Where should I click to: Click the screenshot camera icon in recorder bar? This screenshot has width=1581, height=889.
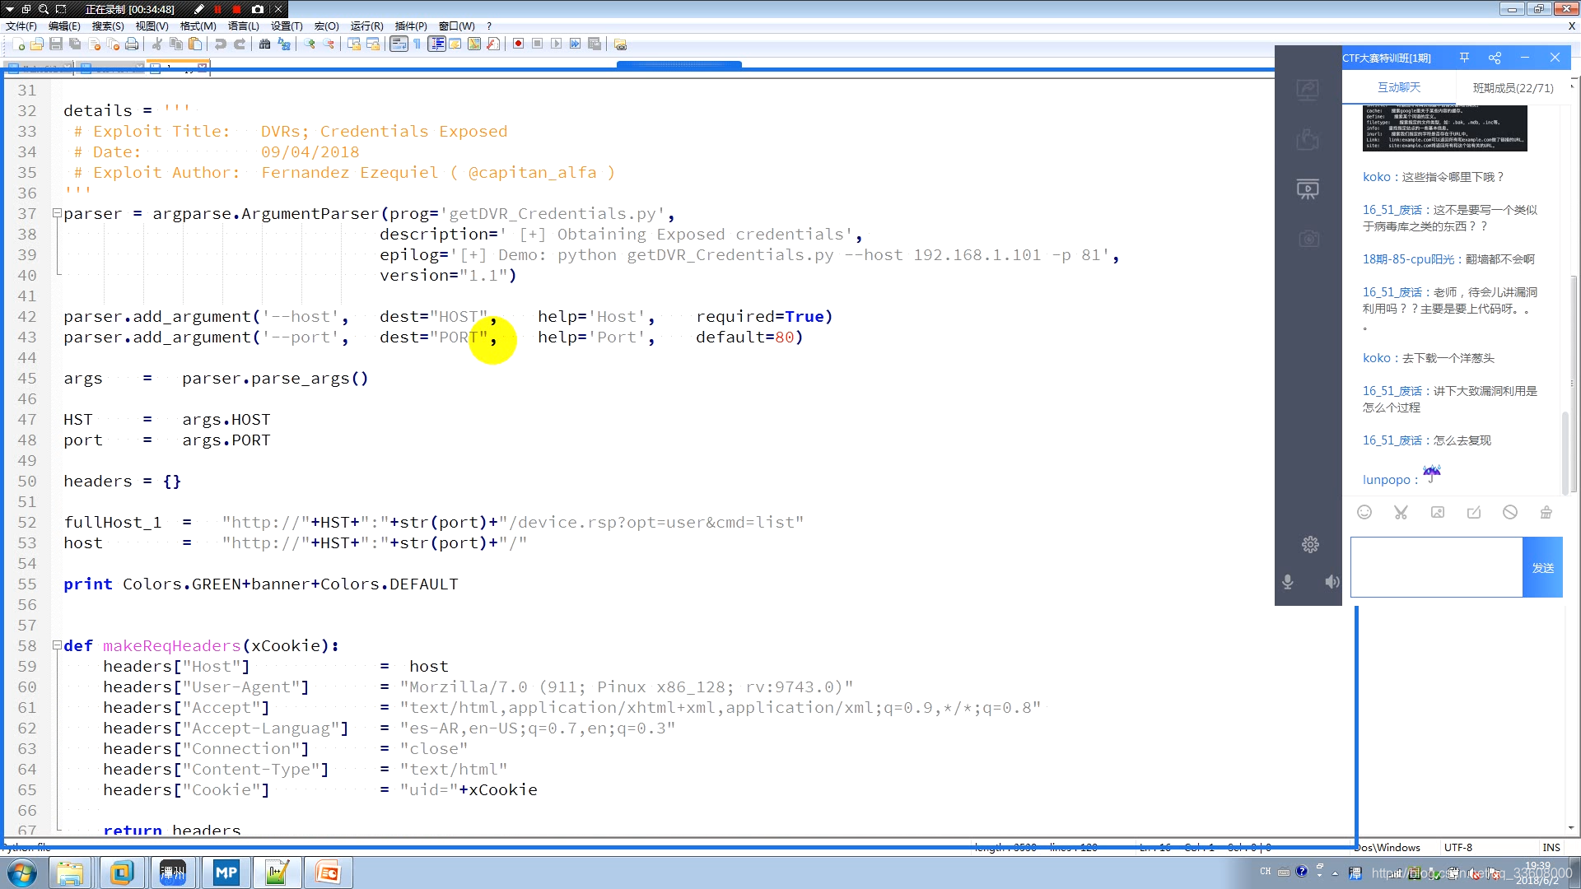(x=258, y=9)
